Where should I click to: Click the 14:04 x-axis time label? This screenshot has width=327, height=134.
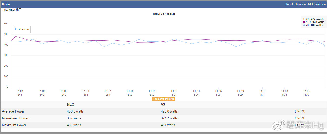pos(20,91)
